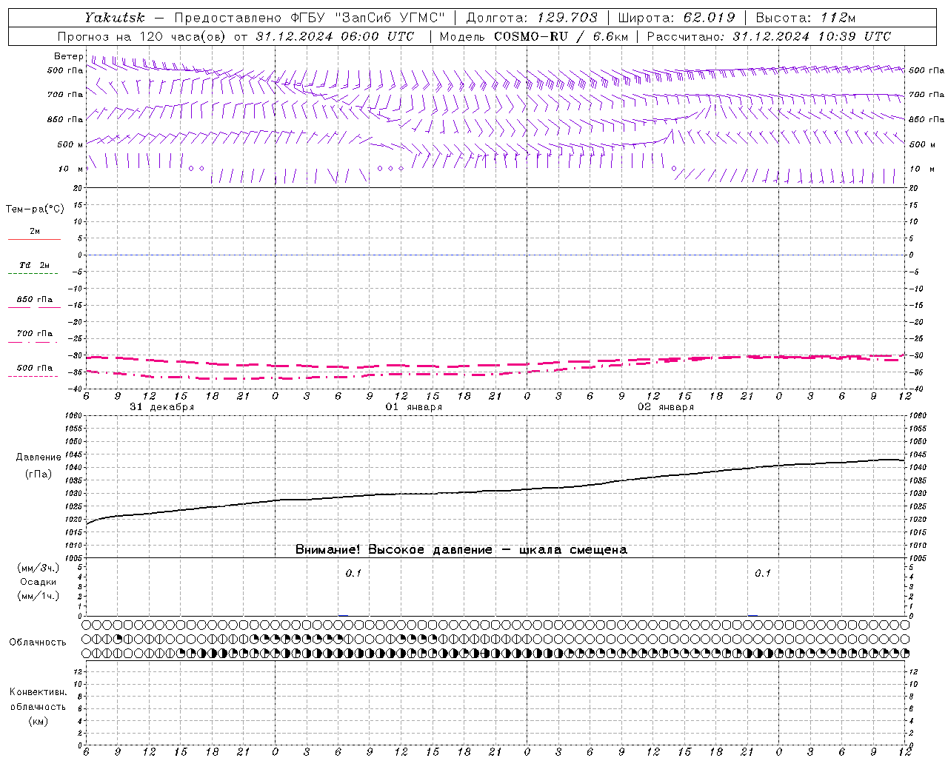Select the text 'Предоставлено ФГБУ "ЗапСиб УГМС"'
The width and height of the screenshot is (948, 758).
[x=310, y=18]
